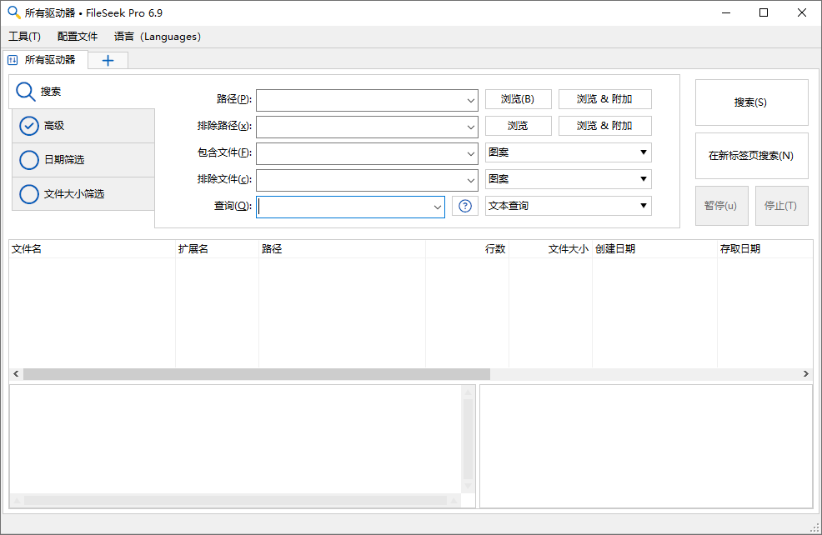Click the 所有驱动器 tab icon
Screen dimensions: 822x535
point(13,60)
